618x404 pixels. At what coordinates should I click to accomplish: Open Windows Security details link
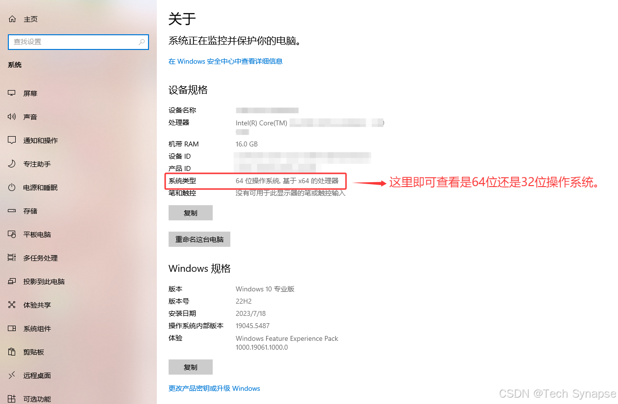coord(225,61)
